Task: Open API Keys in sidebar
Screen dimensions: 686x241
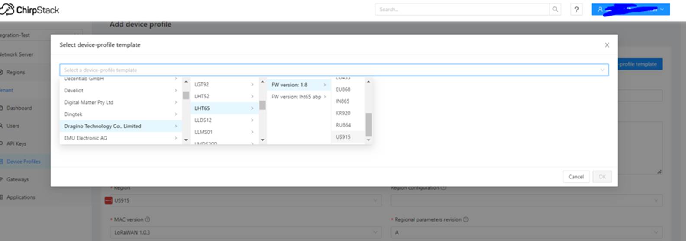Action: tap(16, 143)
